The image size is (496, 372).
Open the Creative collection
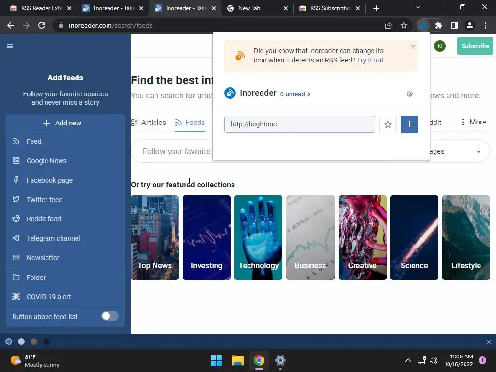click(362, 237)
